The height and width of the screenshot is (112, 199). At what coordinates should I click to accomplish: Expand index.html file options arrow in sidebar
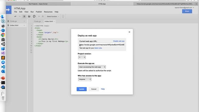coord(24,26)
